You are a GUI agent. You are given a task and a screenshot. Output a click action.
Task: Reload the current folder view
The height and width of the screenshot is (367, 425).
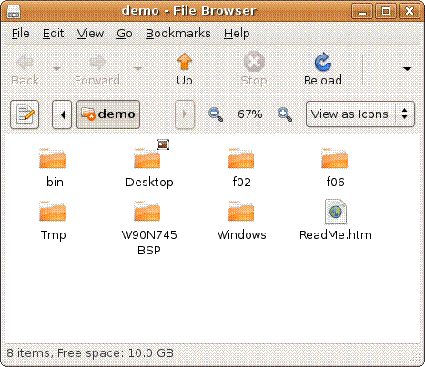[323, 69]
